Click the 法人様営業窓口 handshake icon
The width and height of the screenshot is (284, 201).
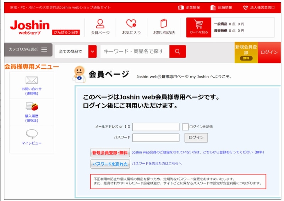245,7
